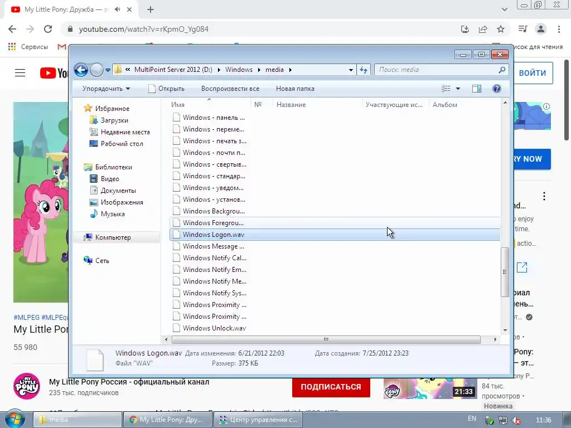Open the view options dropdown arrow

(x=458, y=89)
